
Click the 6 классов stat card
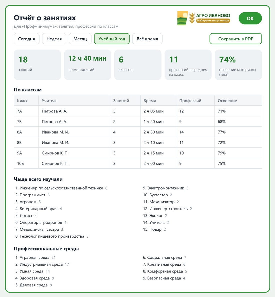[x=138, y=65]
